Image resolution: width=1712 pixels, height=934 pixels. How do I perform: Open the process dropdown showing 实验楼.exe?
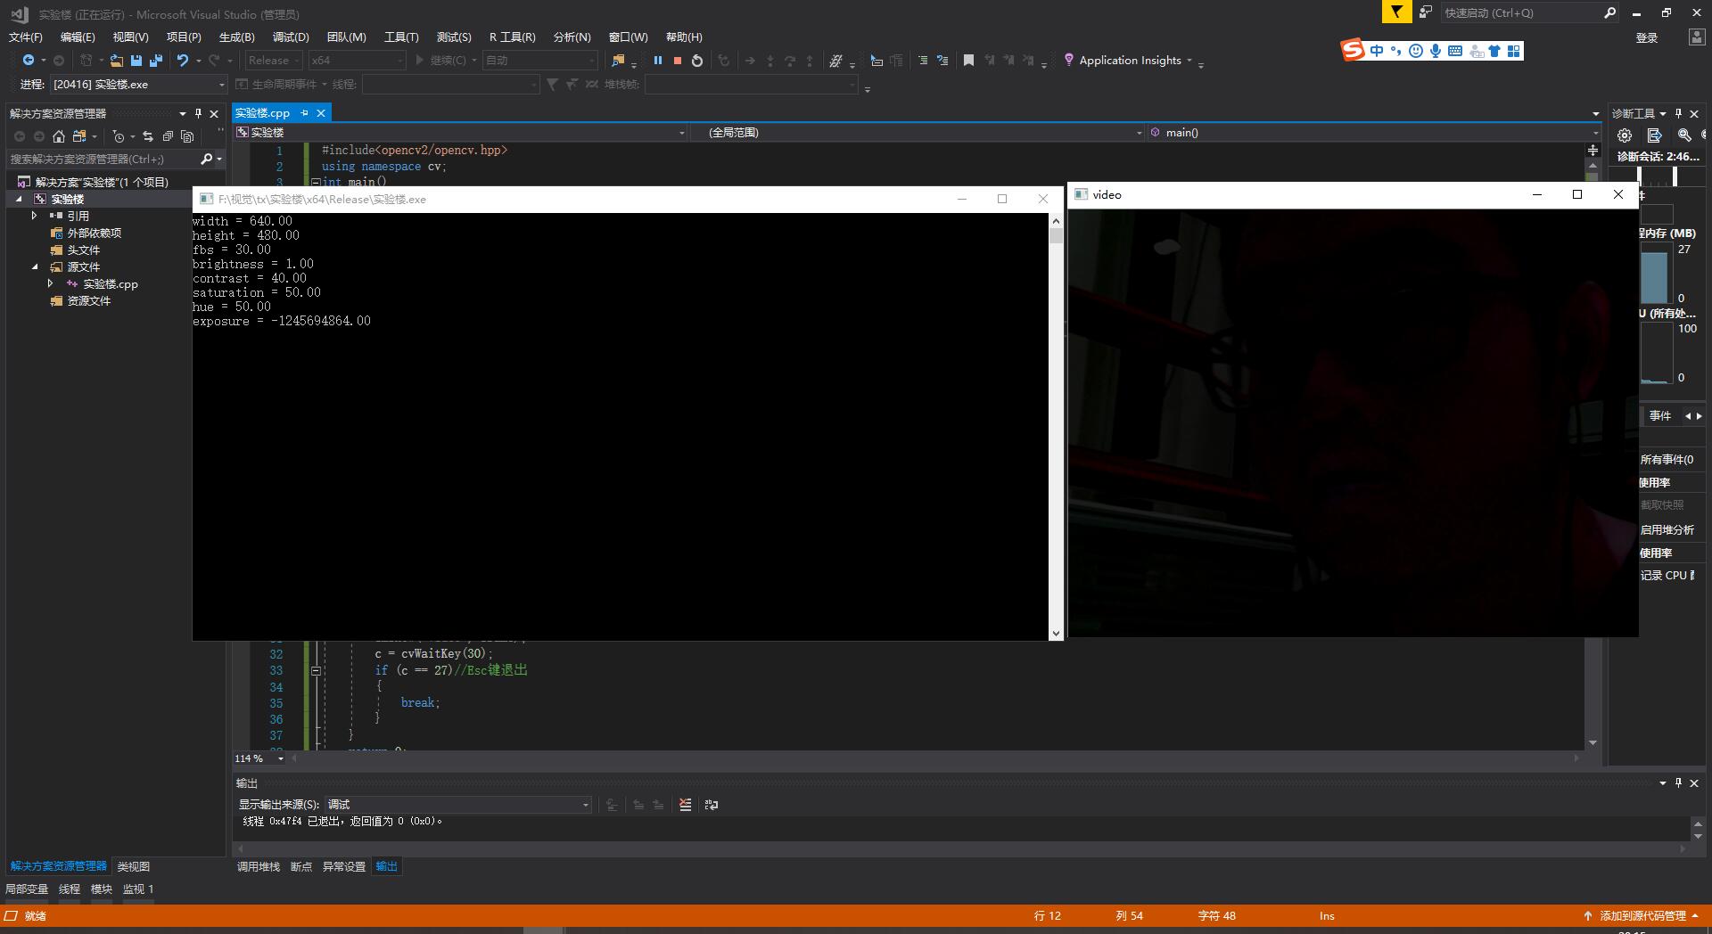click(x=138, y=85)
